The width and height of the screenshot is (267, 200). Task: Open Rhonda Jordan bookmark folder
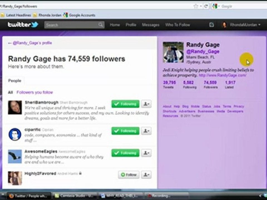(47, 15)
